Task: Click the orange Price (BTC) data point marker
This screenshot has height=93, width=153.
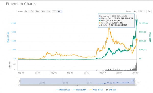Action: (x=136, y=40)
